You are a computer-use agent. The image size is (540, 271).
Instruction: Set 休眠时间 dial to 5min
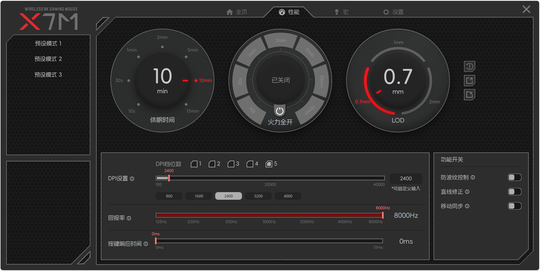pyautogui.click(x=193, y=50)
